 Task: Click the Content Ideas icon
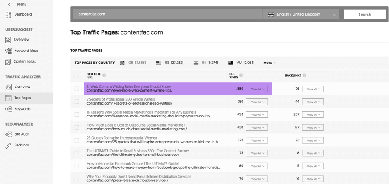pos(8,62)
